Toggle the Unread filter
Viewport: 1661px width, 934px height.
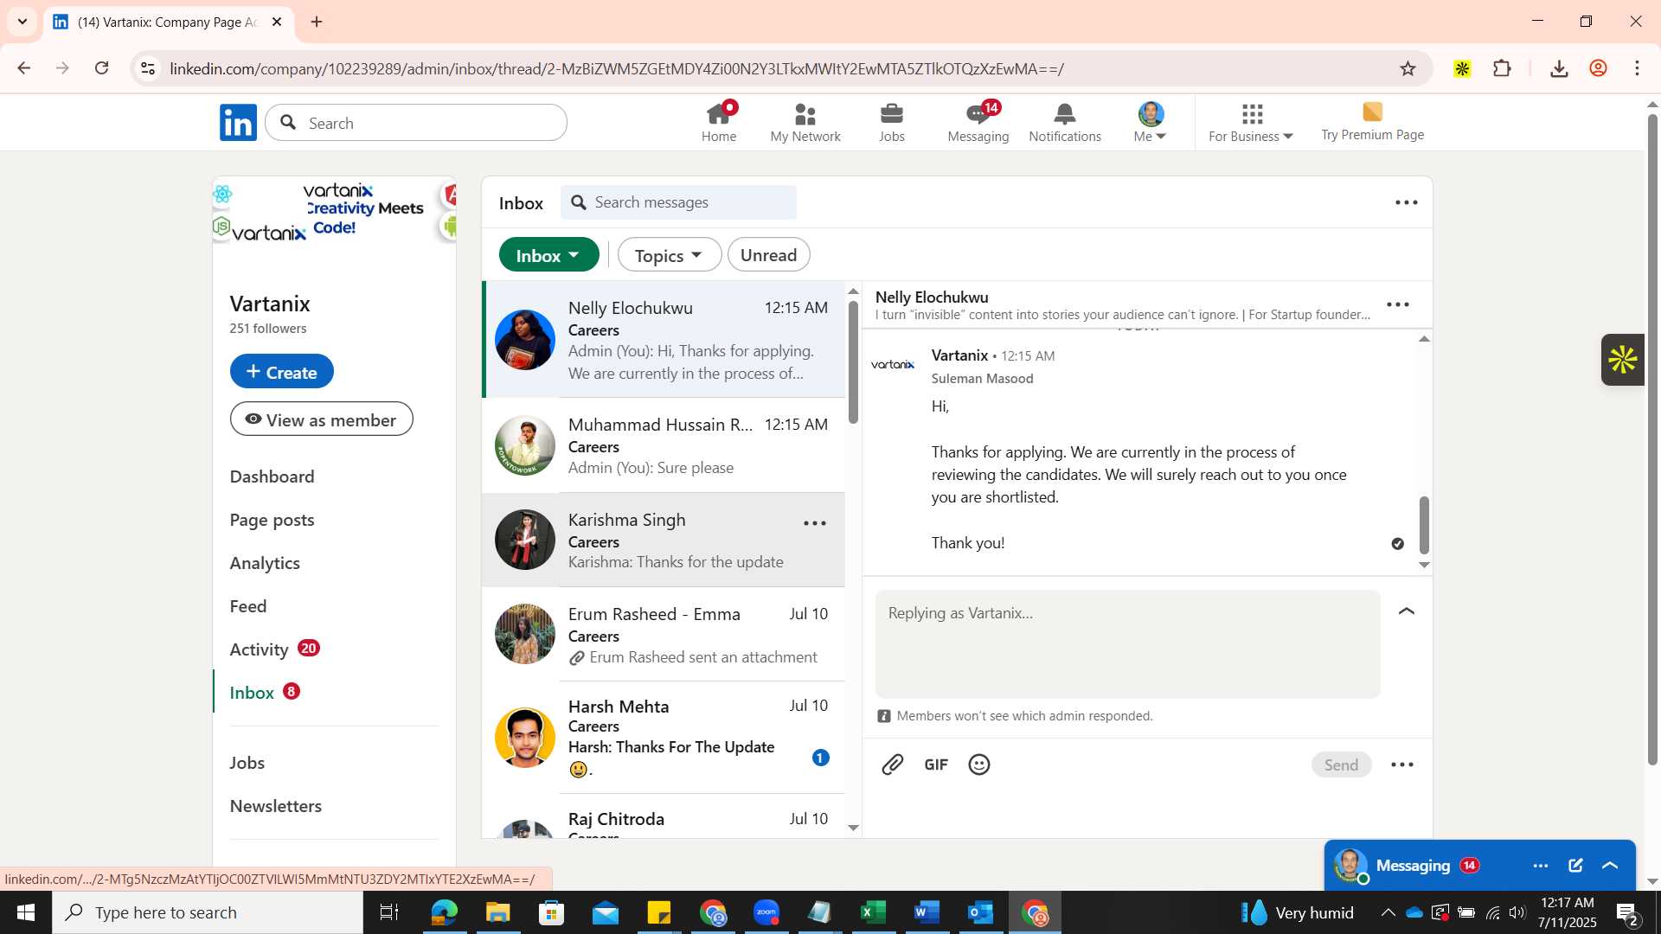click(769, 255)
